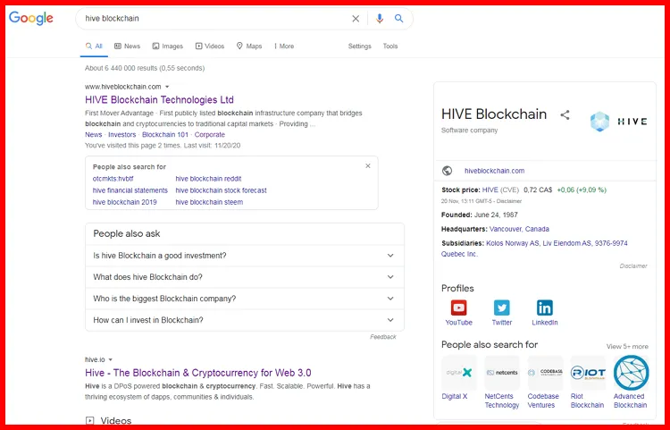Open the Tools menu
The width and height of the screenshot is (670, 430).
coord(390,46)
